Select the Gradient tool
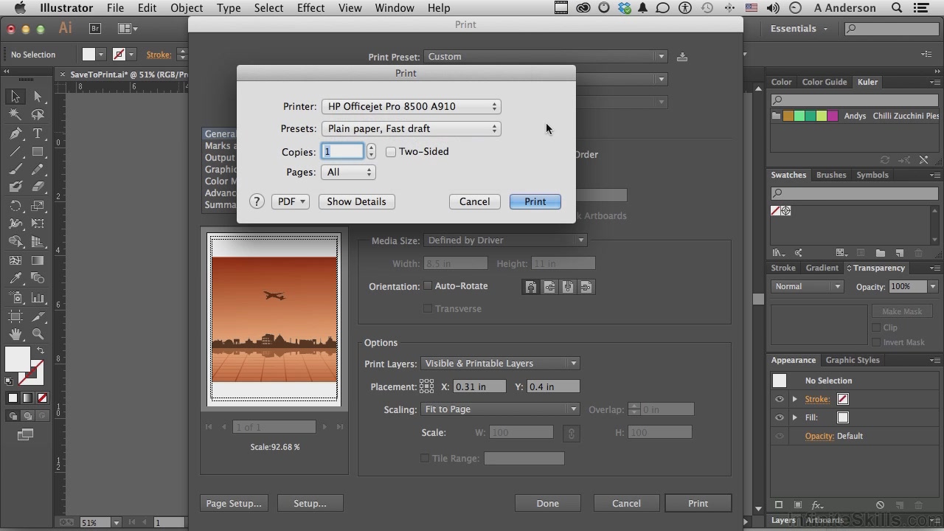This screenshot has width=944, height=531. click(x=38, y=260)
